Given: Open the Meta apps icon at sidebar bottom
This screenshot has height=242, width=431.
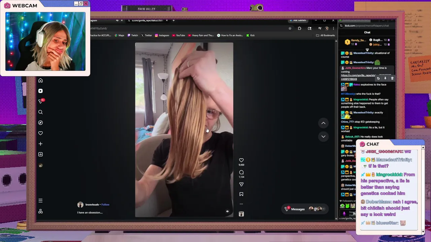Looking at the screenshot, I should [40, 211].
